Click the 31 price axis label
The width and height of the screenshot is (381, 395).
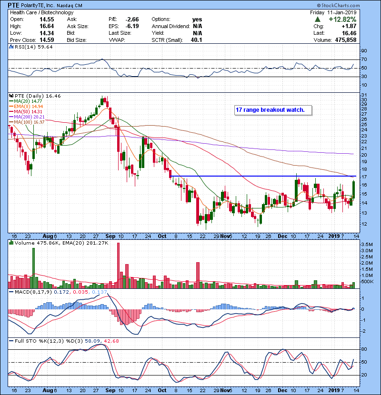tap(364, 95)
